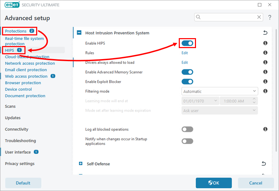Show info for Enable HIPS
The height and width of the screenshot is (191, 279).
pos(265,43)
